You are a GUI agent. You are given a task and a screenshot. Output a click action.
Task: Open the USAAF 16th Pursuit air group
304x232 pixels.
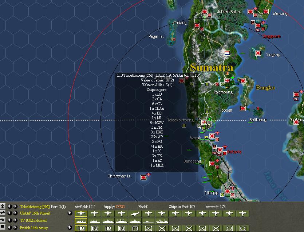(35, 213)
